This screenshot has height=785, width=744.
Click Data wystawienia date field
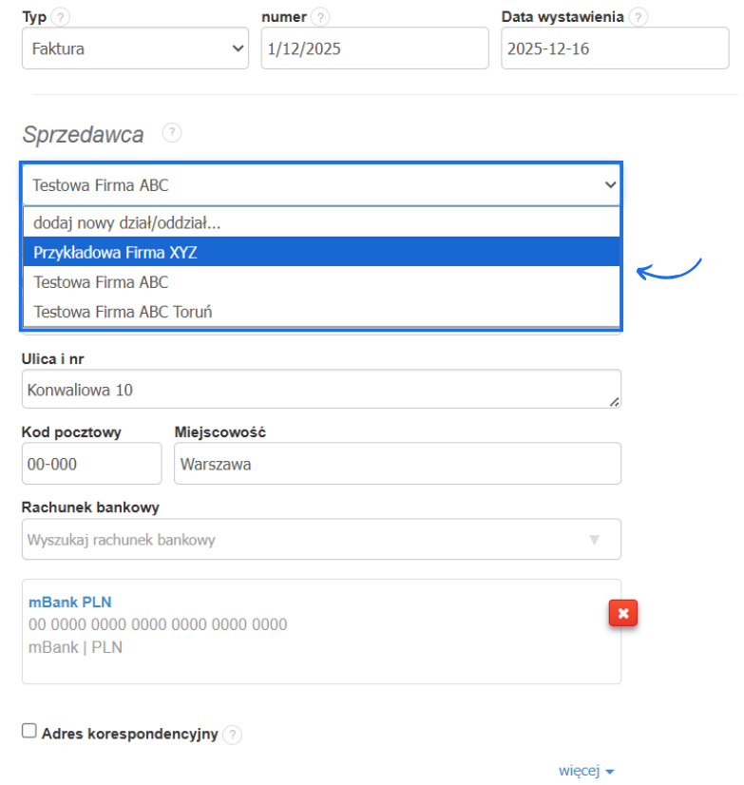[615, 48]
